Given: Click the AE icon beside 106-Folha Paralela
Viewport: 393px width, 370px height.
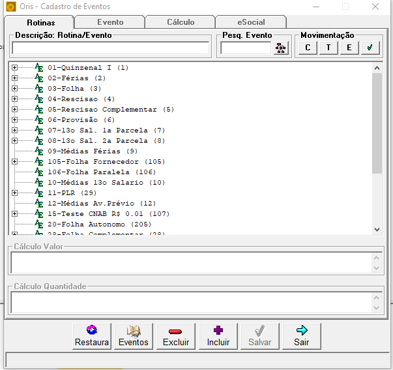Looking at the screenshot, I should coord(39,172).
